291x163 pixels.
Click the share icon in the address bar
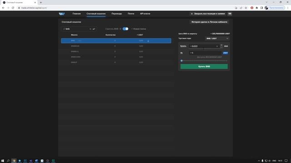241,8
